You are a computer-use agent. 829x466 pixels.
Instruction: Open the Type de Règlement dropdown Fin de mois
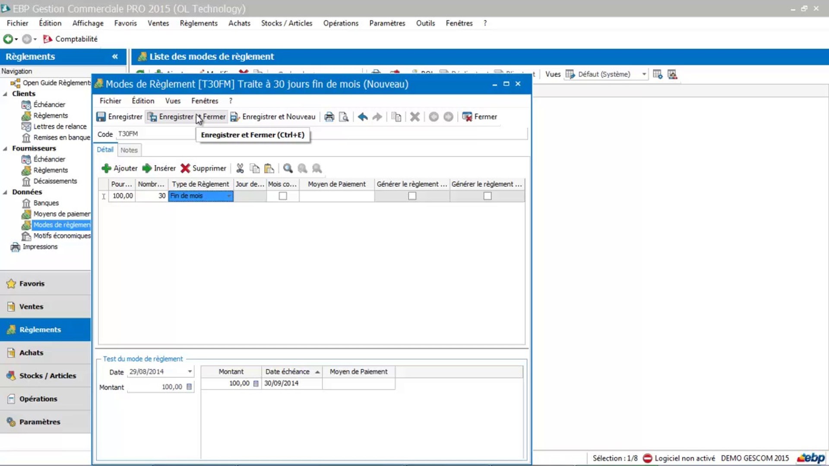tap(229, 196)
